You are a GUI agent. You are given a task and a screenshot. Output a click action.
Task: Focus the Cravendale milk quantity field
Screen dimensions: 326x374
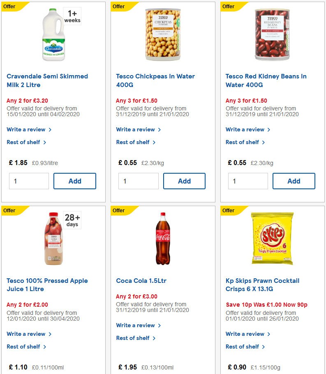(29, 181)
